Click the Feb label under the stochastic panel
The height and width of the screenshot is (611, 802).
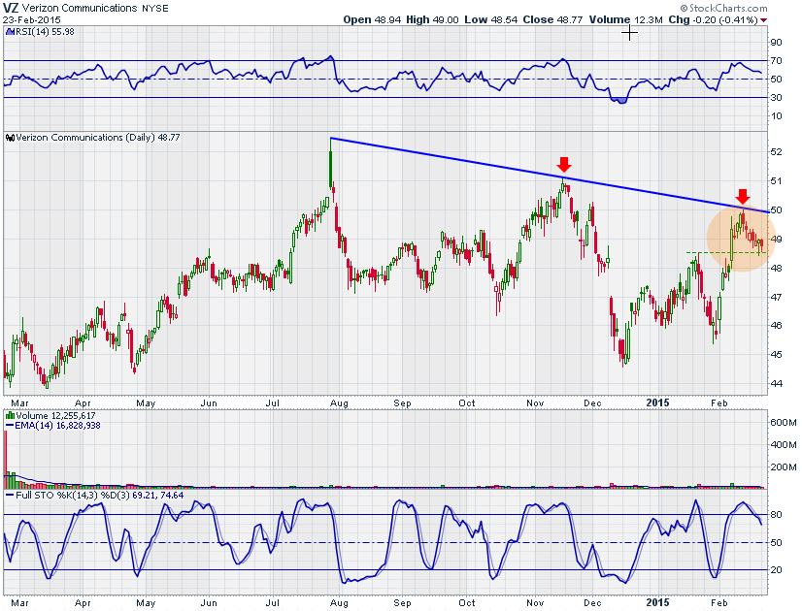(719, 603)
